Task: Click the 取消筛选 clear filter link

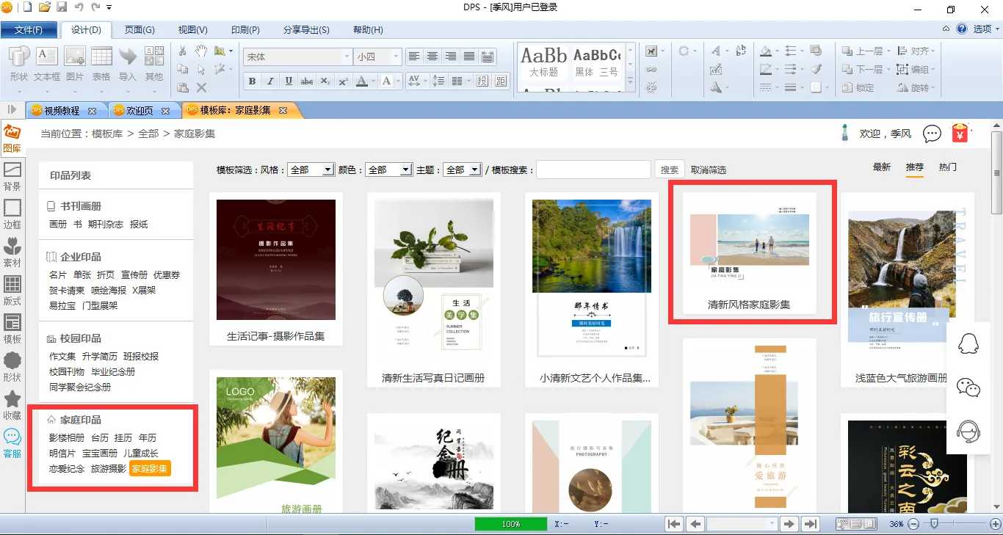Action: [708, 170]
